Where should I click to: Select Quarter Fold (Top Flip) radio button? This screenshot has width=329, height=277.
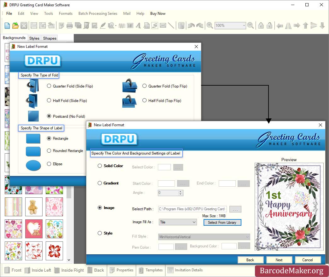144,86
